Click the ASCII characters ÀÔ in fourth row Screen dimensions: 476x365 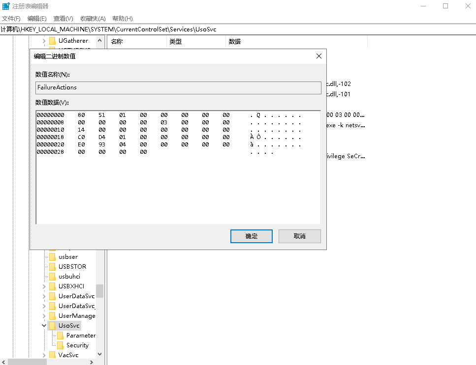pyautogui.click(x=255, y=137)
